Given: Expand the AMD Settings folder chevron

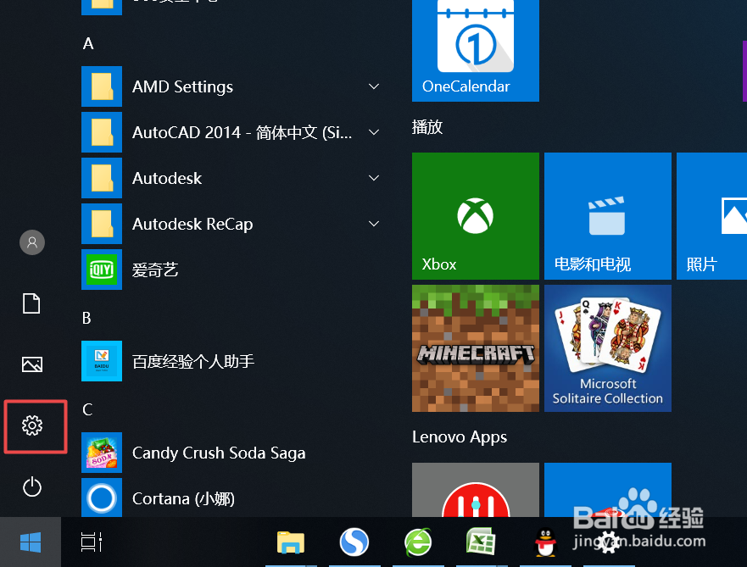Looking at the screenshot, I should pyautogui.click(x=374, y=86).
